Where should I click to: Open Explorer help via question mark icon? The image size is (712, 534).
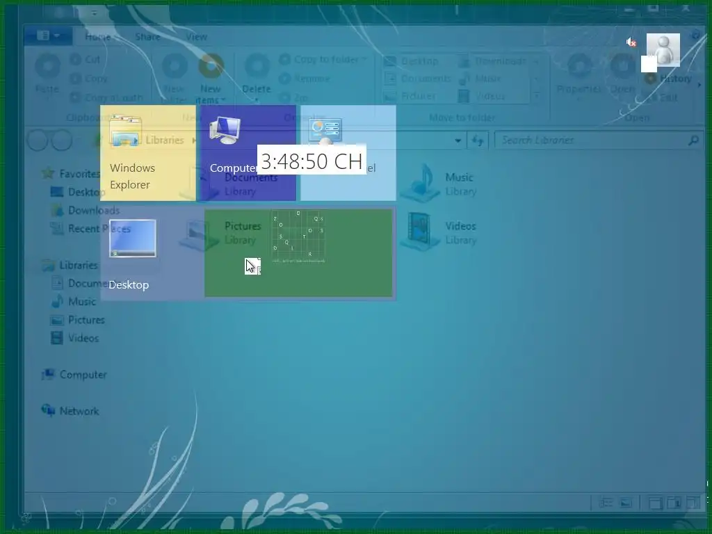[x=695, y=35]
